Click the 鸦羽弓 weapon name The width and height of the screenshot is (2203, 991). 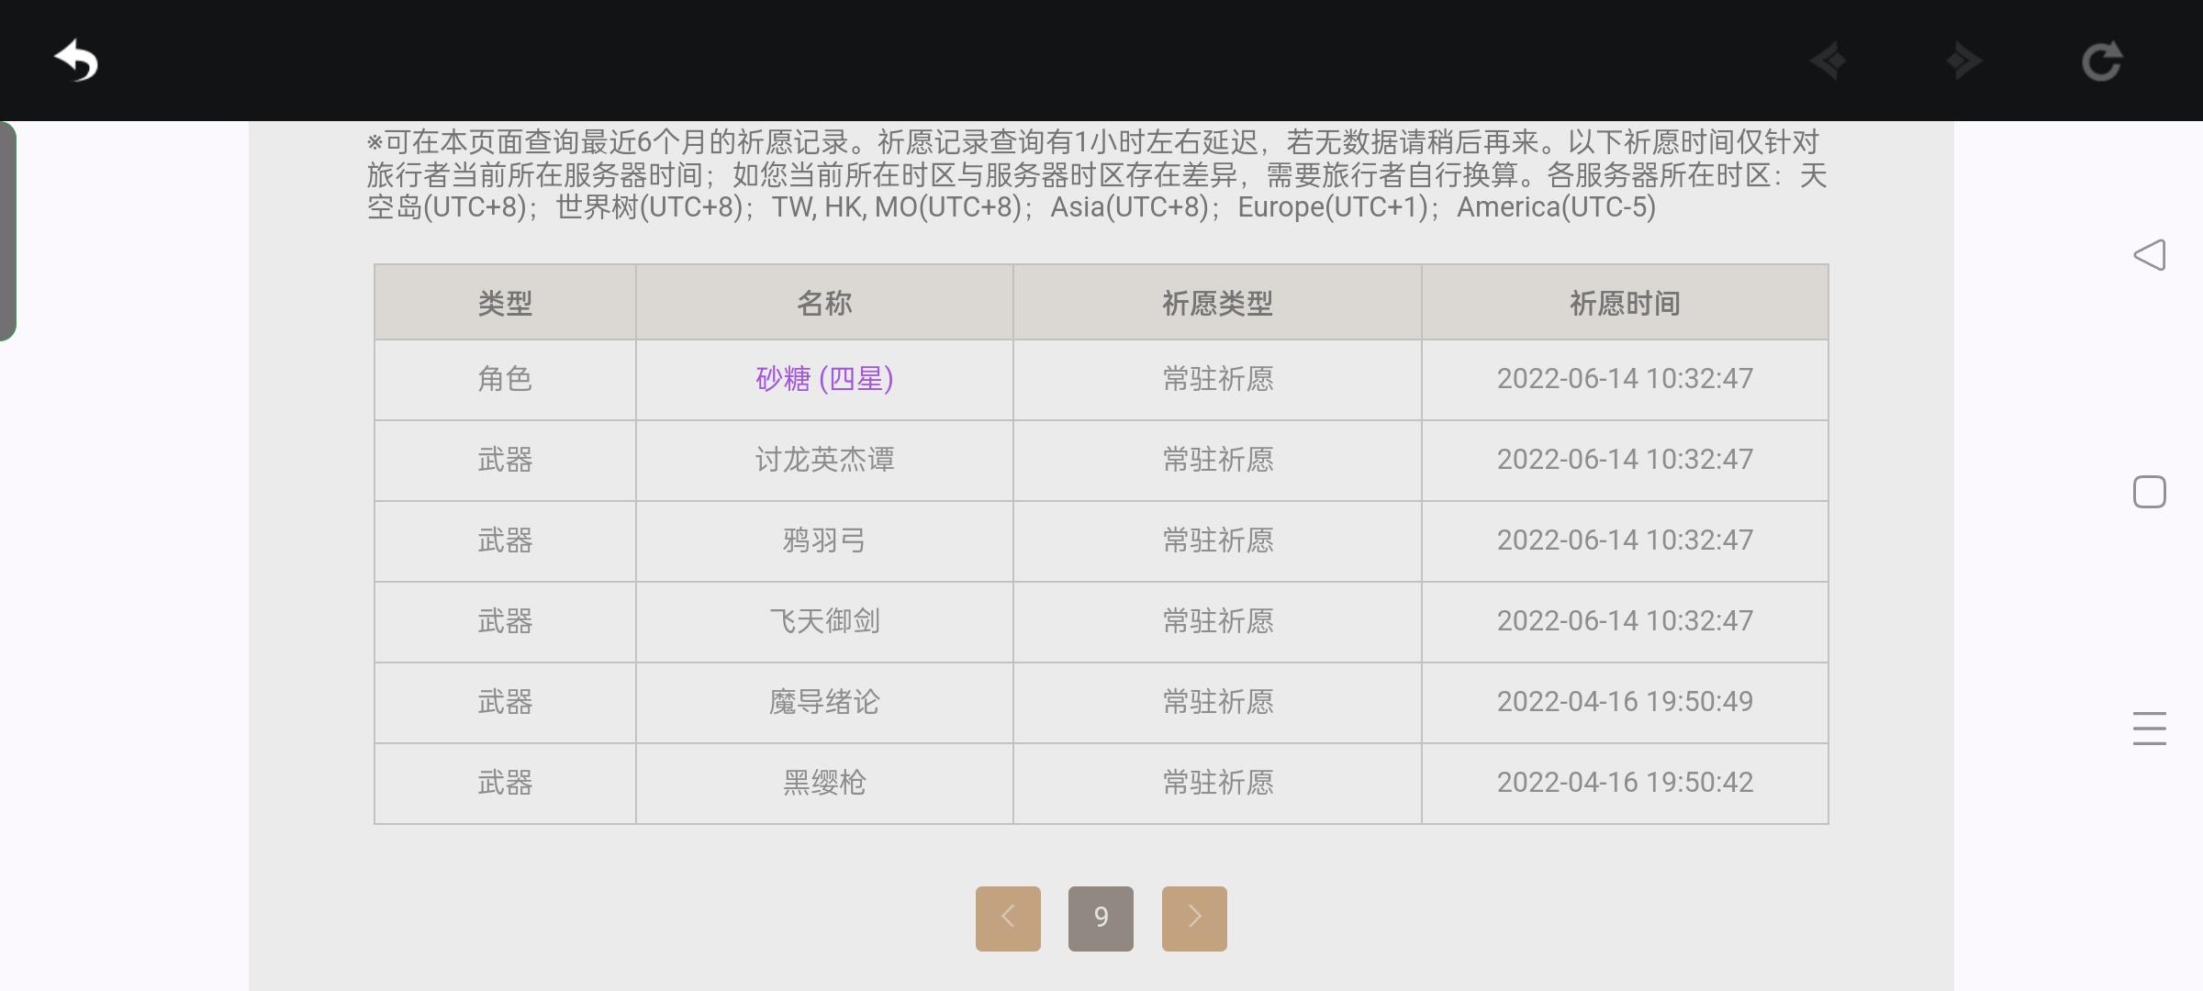click(824, 540)
